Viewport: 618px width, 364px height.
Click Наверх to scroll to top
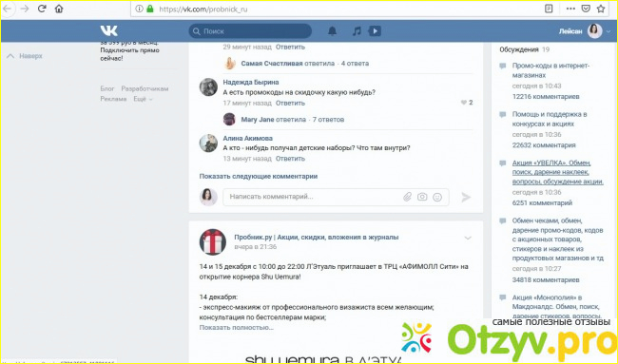(x=25, y=56)
